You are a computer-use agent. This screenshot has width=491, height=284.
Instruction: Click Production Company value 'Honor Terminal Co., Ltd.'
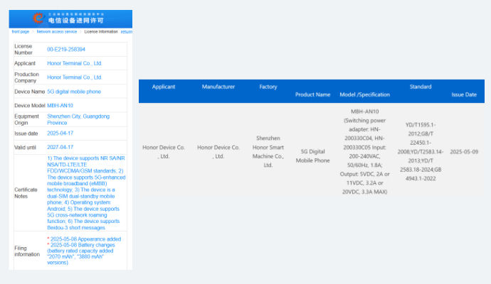(75, 77)
